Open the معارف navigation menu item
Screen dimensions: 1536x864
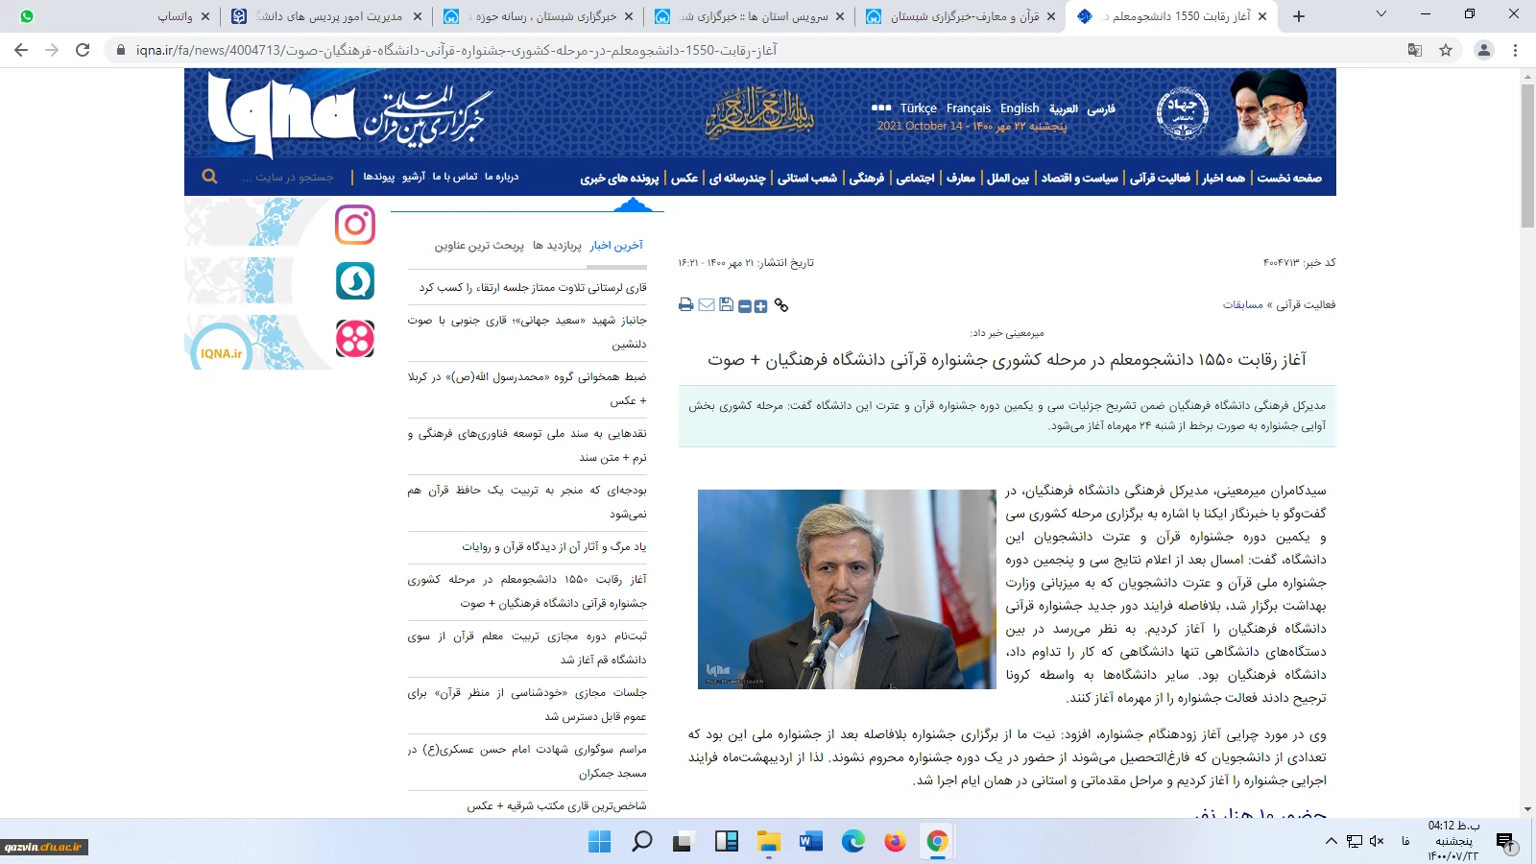pos(960,178)
